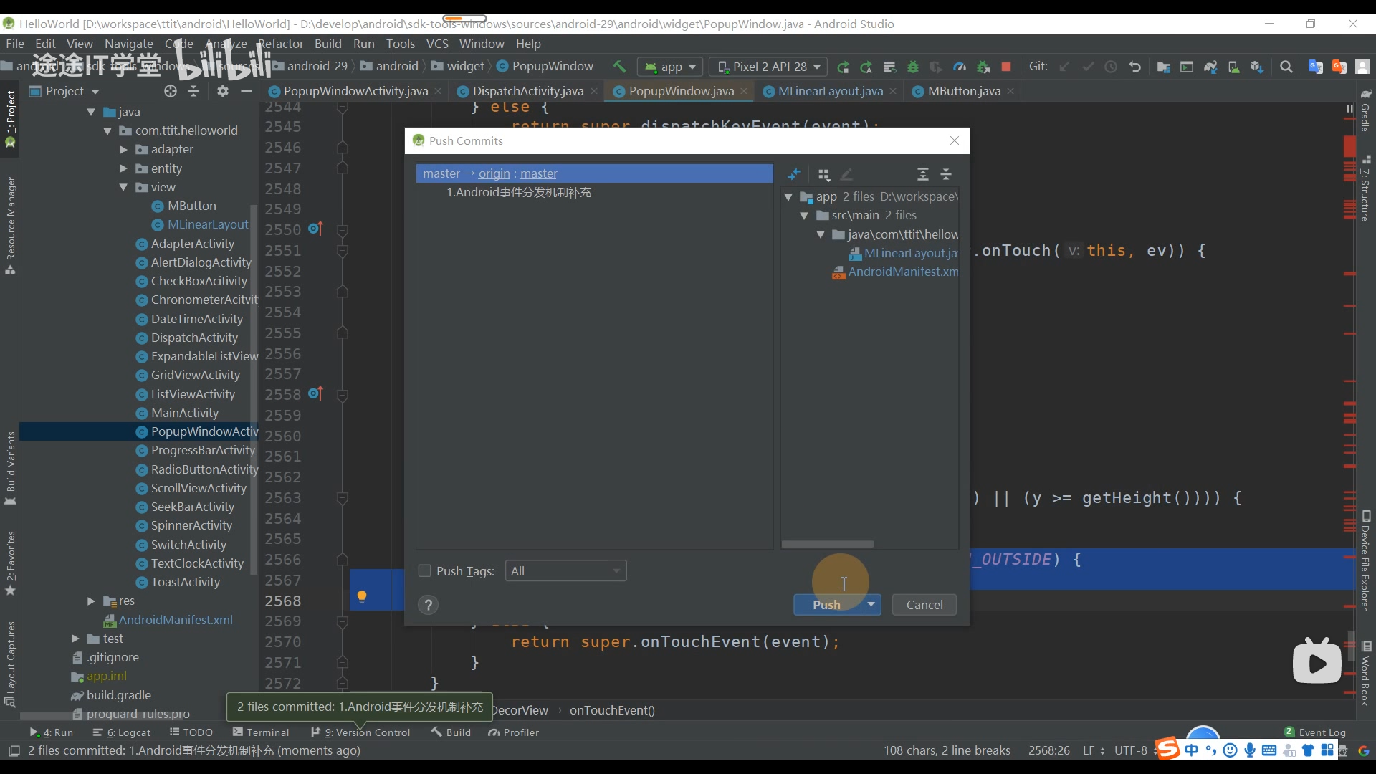Open Project Structure toolbar icon
The width and height of the screenshot is (1376, 774).
click(1164, 67)
